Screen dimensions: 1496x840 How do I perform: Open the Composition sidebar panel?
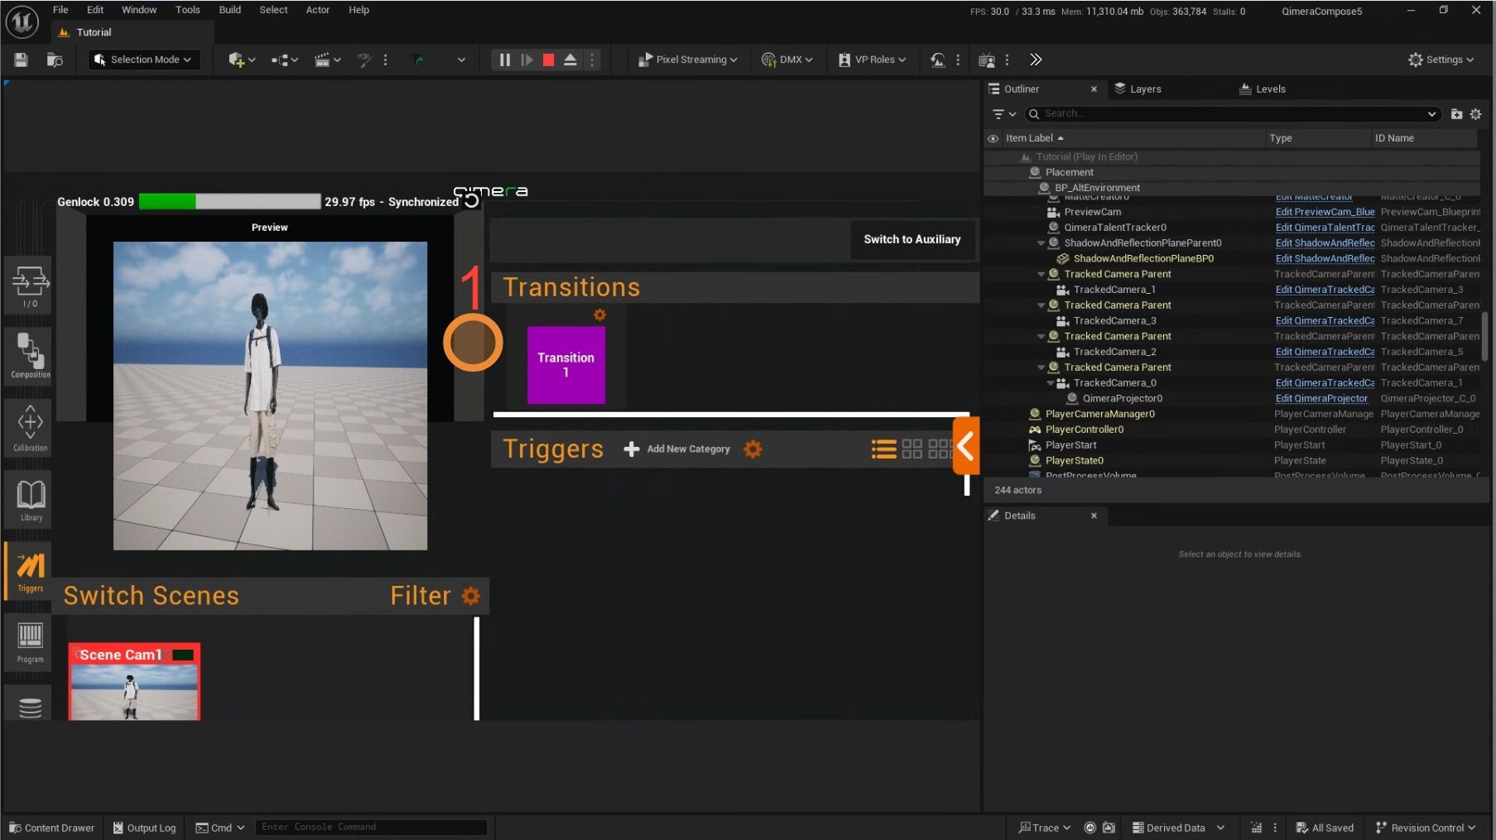pyautogui.click(x=30, y=356)
